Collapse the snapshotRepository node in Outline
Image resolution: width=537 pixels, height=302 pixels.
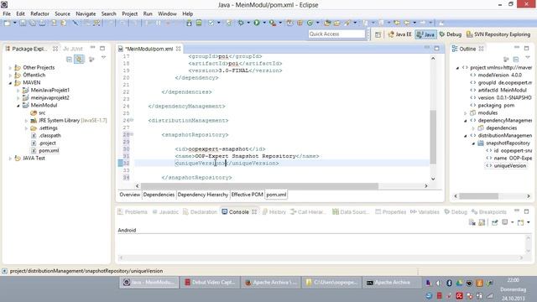473,143
